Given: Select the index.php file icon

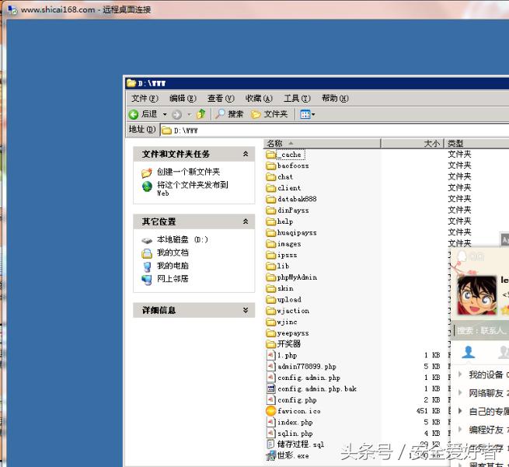Looking at the screenshot, I should click(270, 422).
